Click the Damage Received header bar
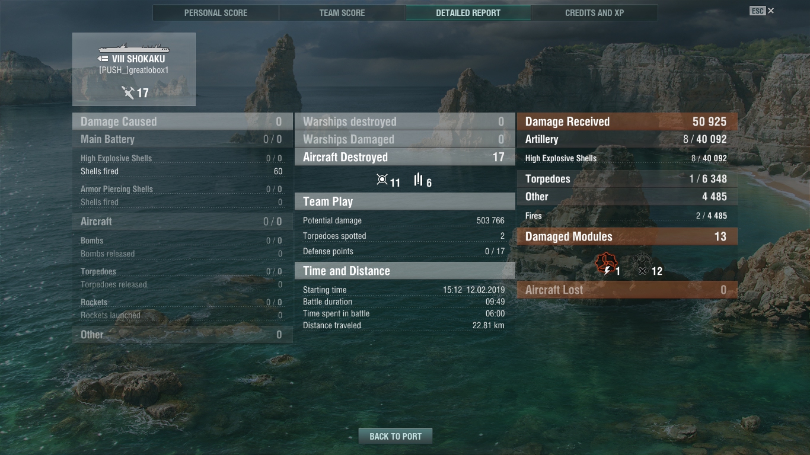This screenshot has height=455, width=810. pos(627,121)
